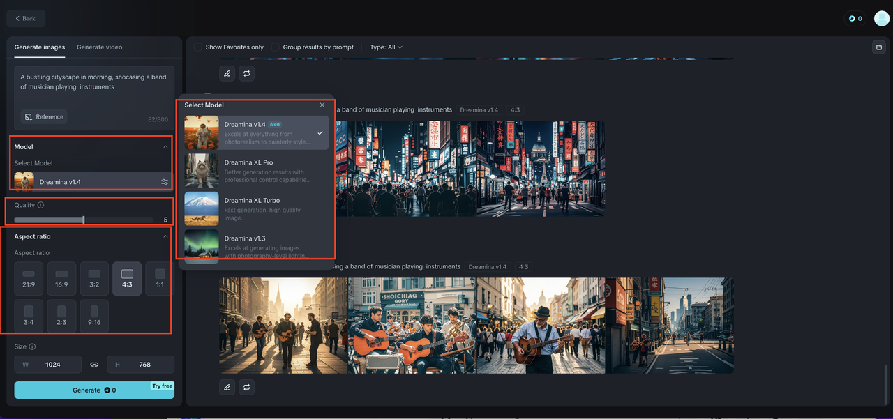Choose Dreamina v1.4 in model list
This screenshot has height=419, width=893.
(256, 132)
